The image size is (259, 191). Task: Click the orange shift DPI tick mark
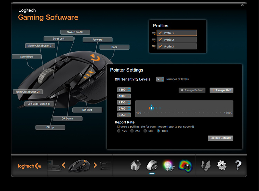coord(150,108)
